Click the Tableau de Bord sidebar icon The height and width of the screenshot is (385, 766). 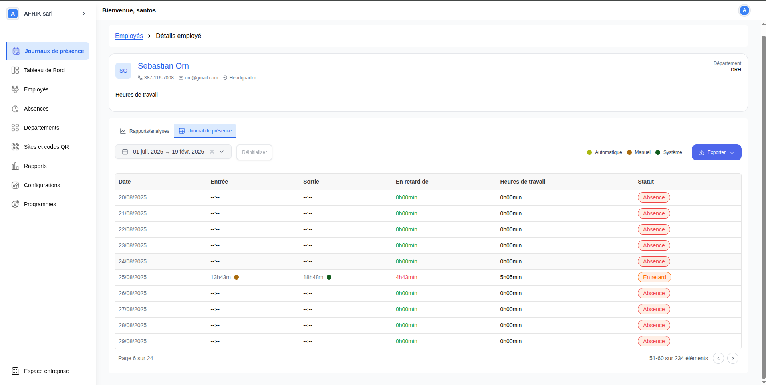point(15,70)
